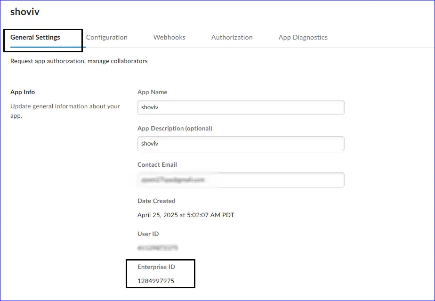Screen dimensions: 435x301
Task: Click the App Name field label
Action: click(x=152, y=92)
